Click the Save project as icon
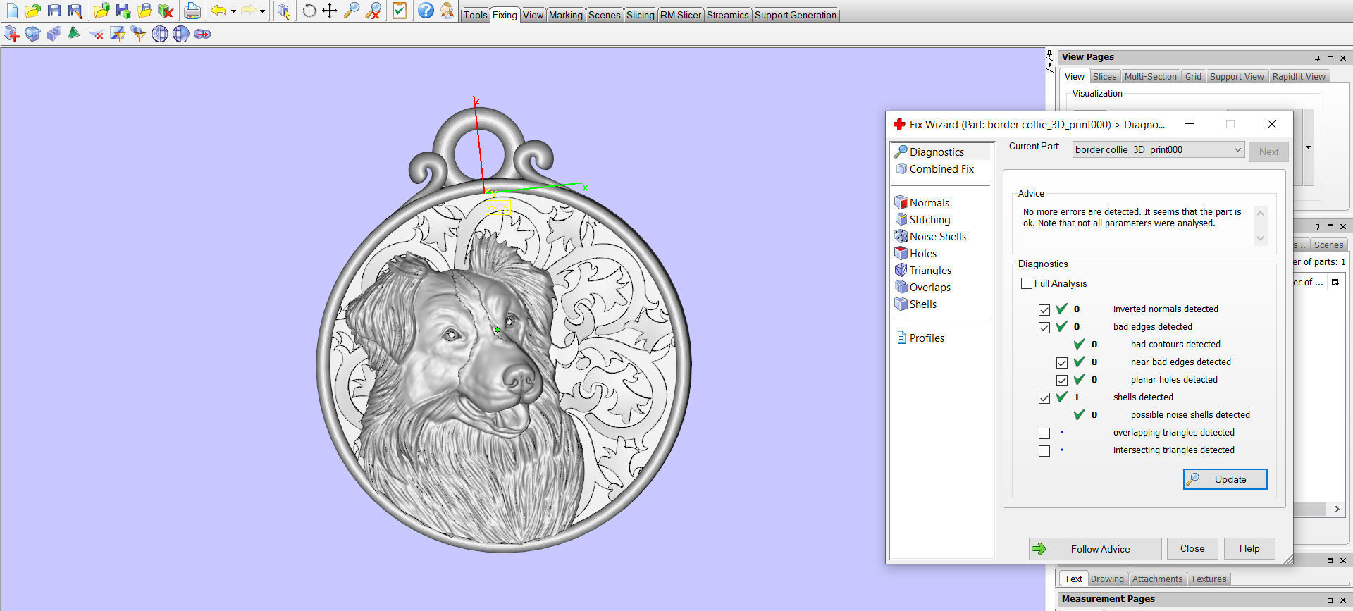This screenshot has width=1353, height=611. click(75, 11)
